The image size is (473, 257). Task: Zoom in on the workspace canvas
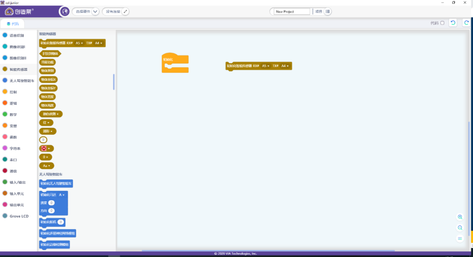click(460, 217)
